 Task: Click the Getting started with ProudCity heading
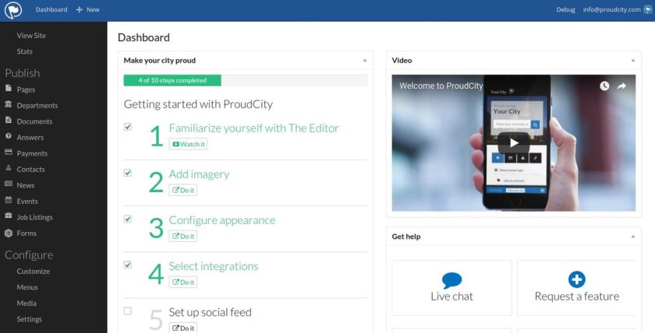(x=198, y=104)
